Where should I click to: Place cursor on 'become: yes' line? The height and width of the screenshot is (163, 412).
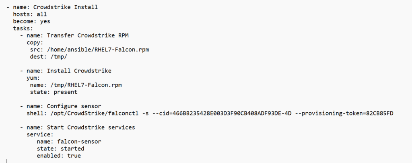31,21
